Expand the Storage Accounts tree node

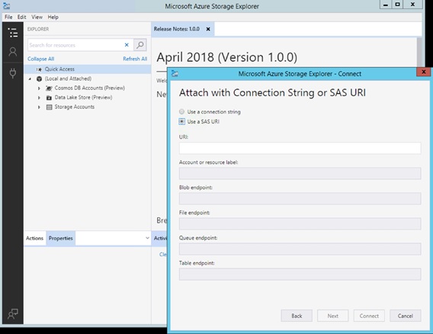[x=39, y=108]
